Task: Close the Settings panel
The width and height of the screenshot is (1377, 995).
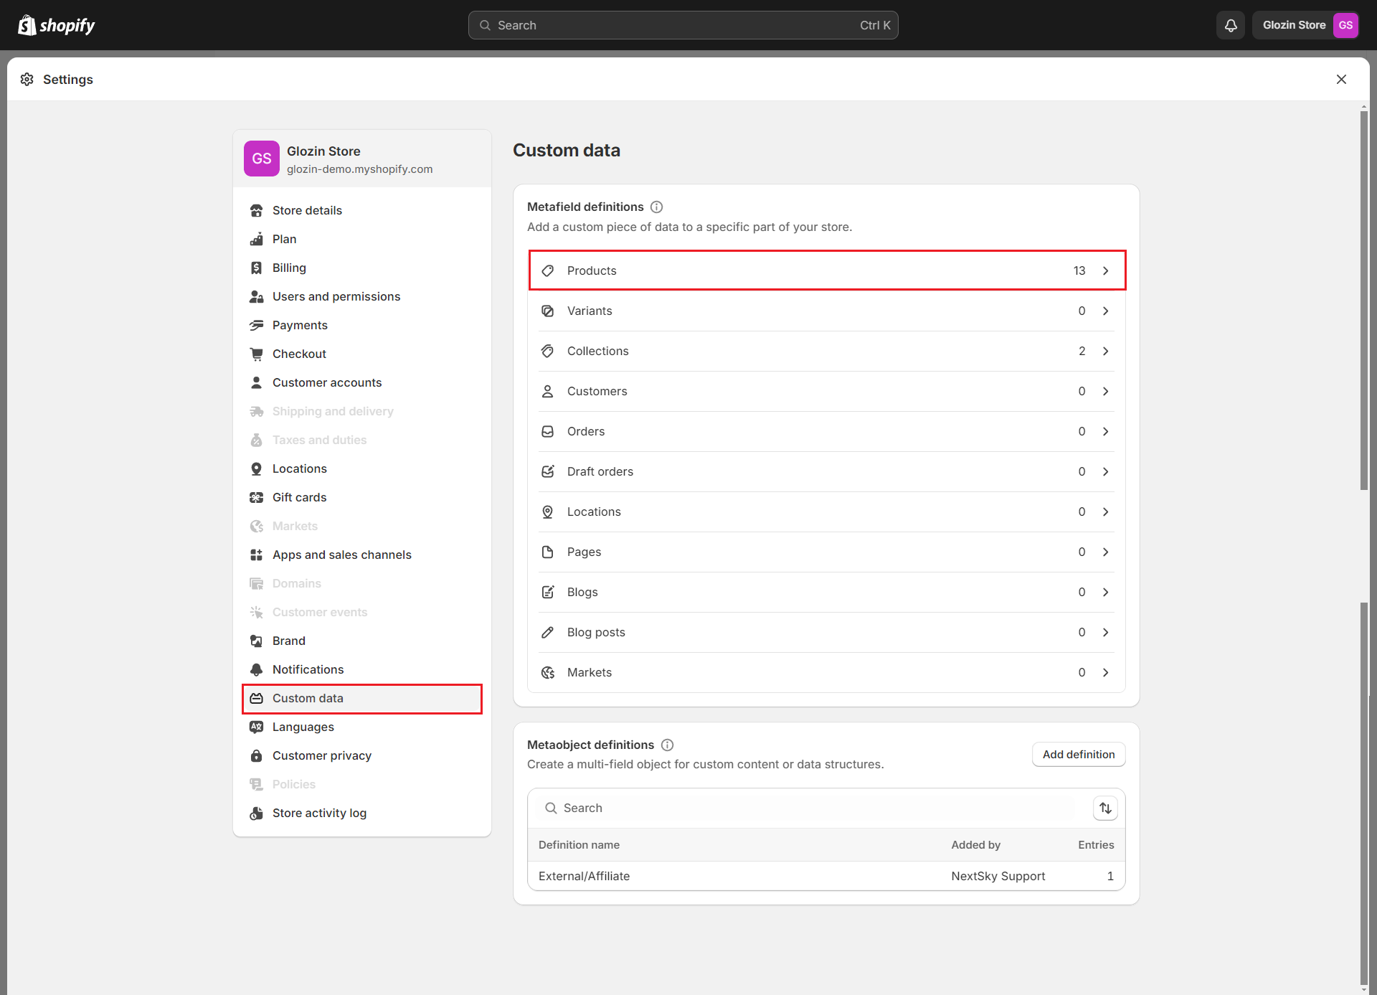Action: (1341, 79)
